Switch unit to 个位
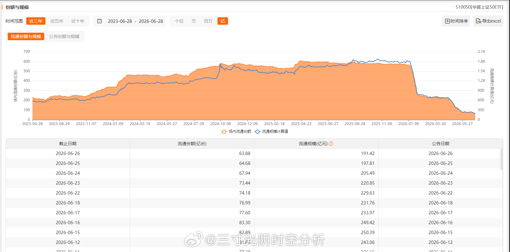510x252 pixels. [179, 21]
